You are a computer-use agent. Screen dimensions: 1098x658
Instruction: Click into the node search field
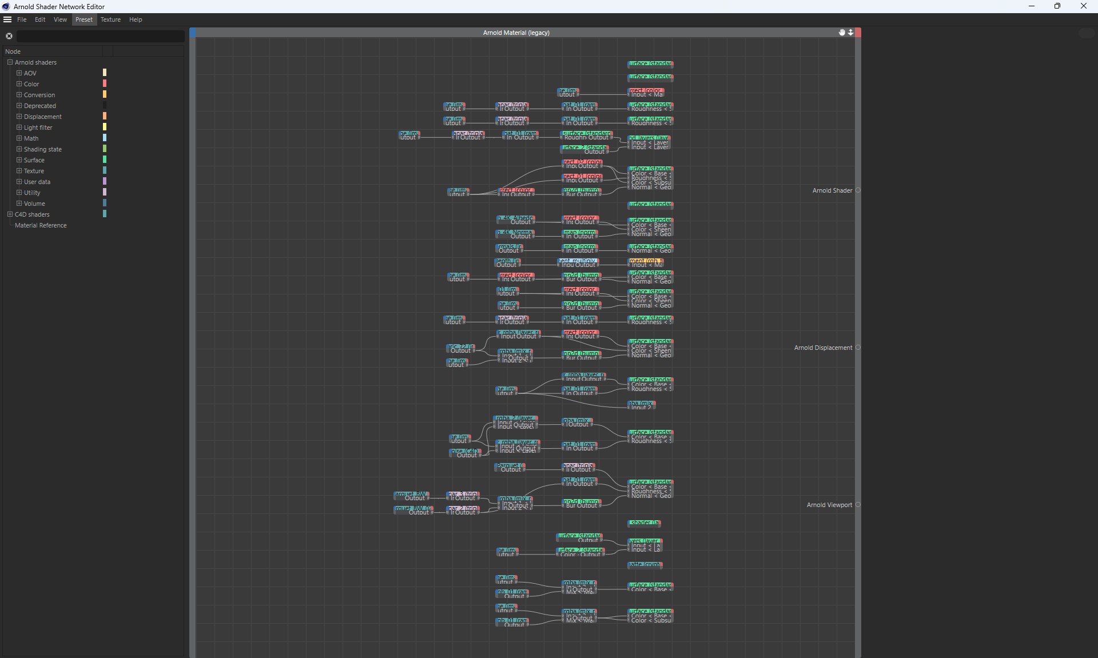click(100, 36)
